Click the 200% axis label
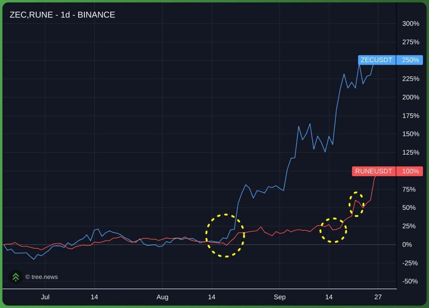The width and height of the screenshot is (429, 308). 411,97
